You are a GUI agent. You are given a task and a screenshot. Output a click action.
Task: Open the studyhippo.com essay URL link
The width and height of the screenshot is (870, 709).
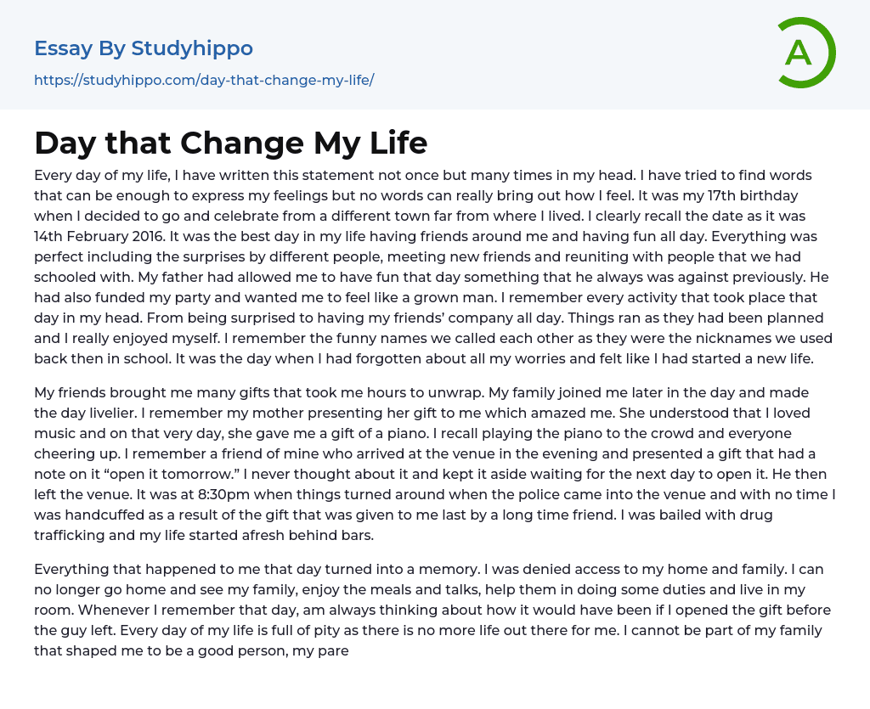(x=204, y=80)
